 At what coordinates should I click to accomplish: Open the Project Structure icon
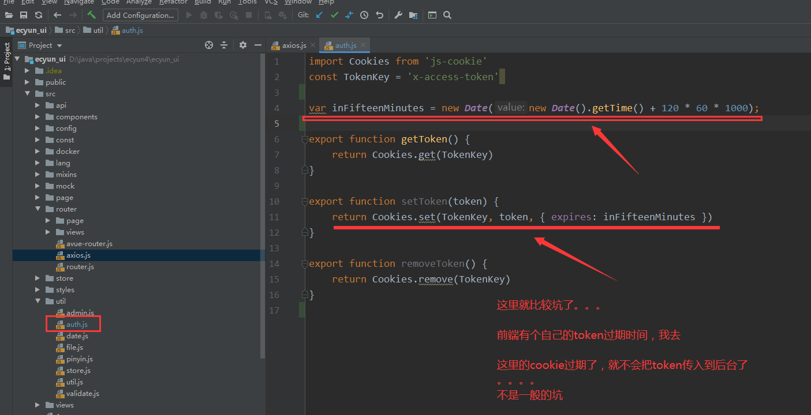click(413, 15)
